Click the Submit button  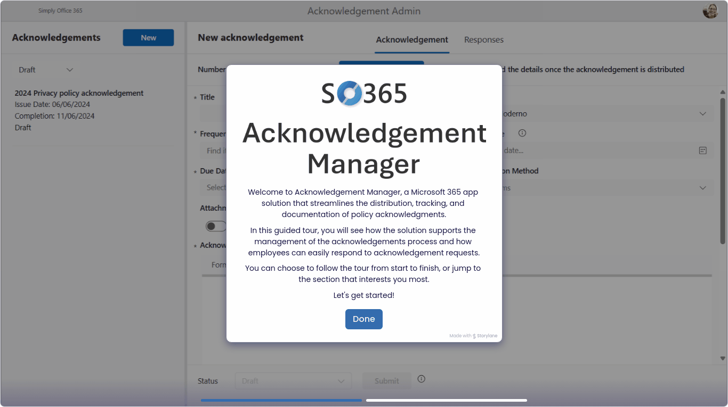coord(386,381)
